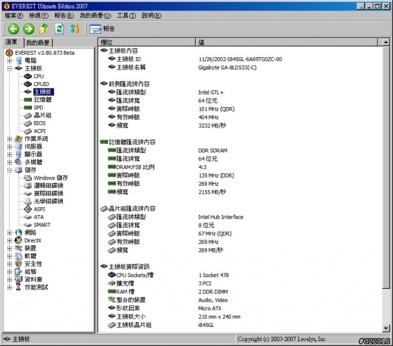
Task: Click the 組態 configuration icon in tree
Action: [x=18, y=272]
